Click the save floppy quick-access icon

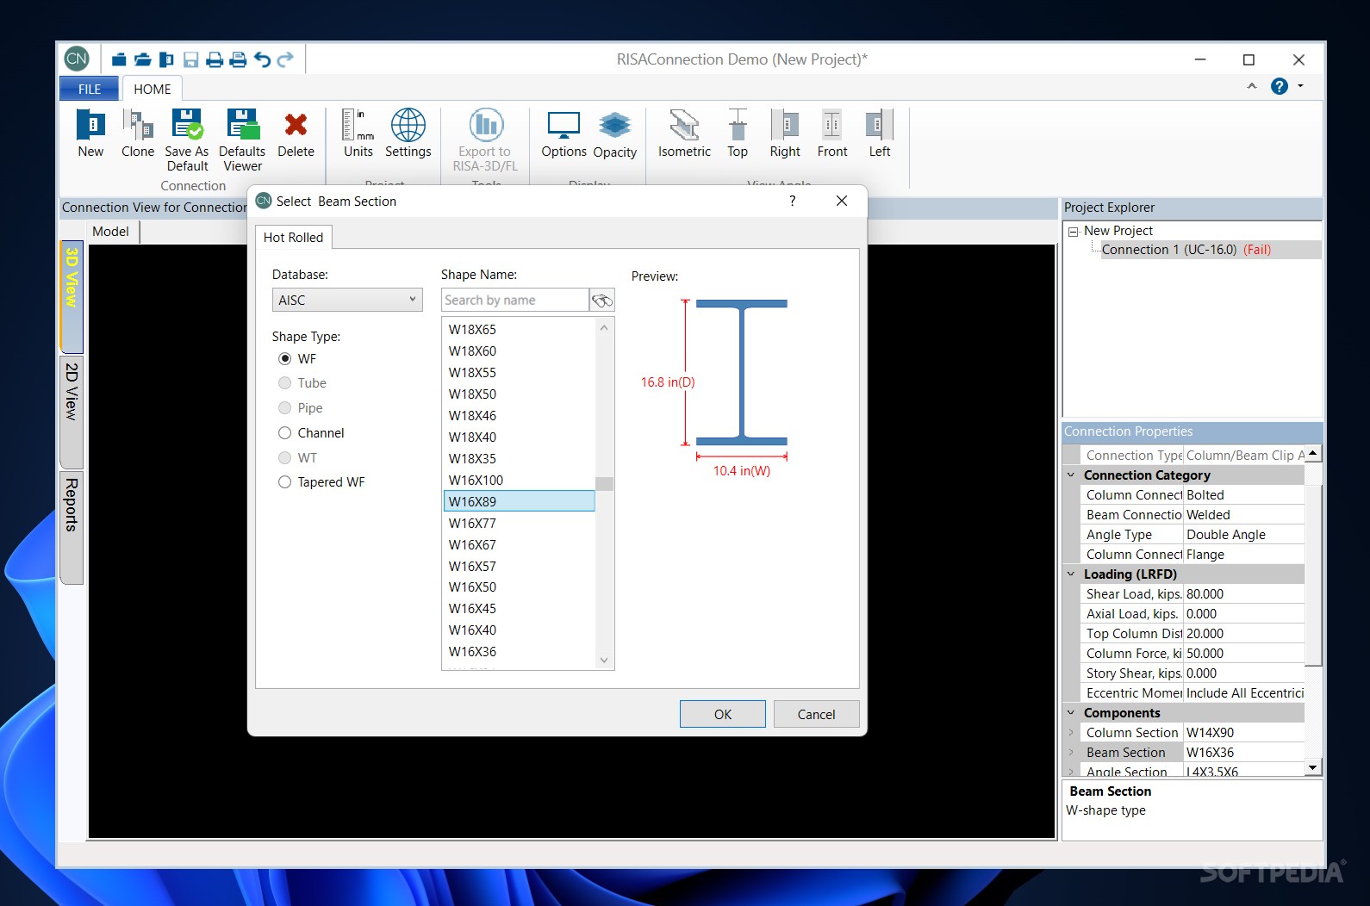191,59
